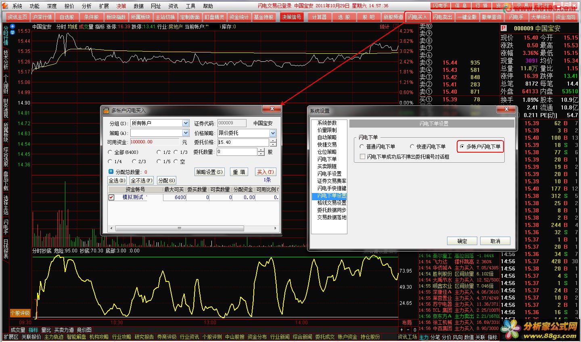Select the 1/4 quantity radio option
581x342 pixels.
[x=110, y=162]
